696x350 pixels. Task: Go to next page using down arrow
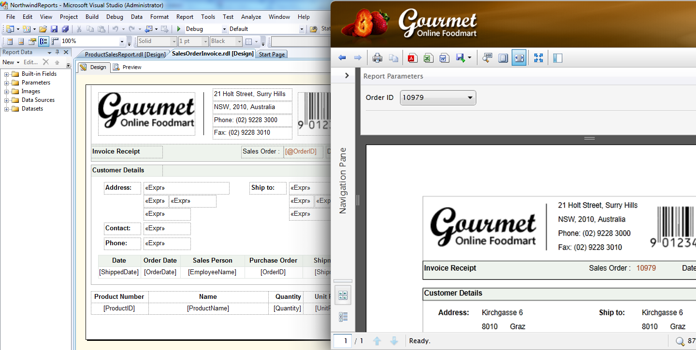click(x=394, y=341)
